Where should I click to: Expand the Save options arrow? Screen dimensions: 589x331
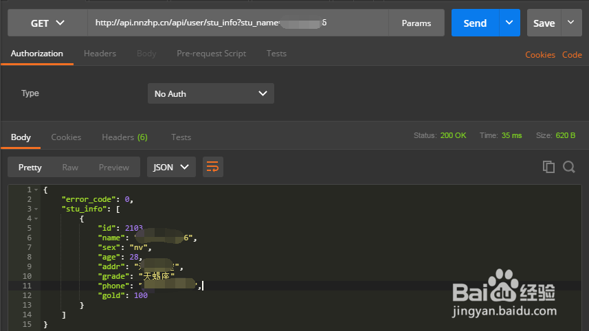571,23
